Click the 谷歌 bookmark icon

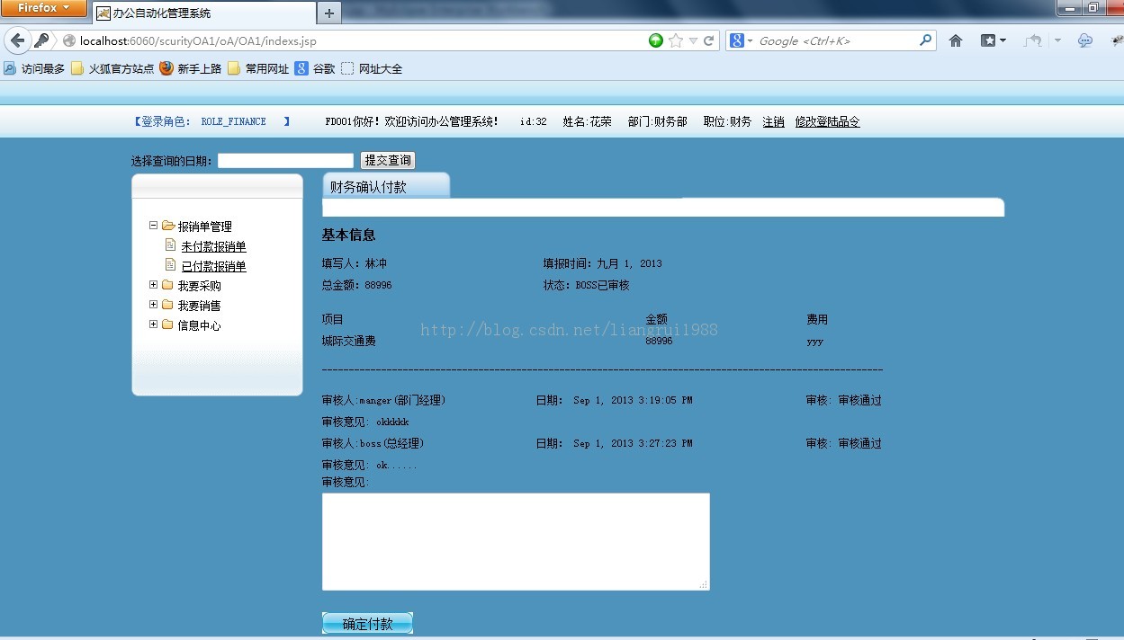pyautogui.click(x=302, y=67)
